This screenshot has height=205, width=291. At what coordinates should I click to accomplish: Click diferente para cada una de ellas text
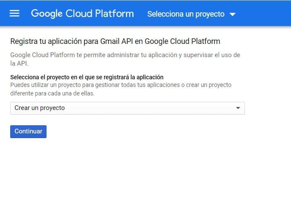coord(52,93)
